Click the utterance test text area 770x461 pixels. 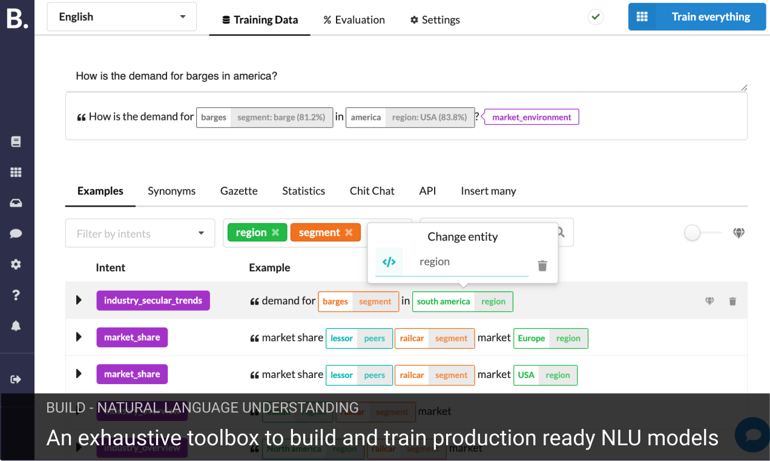point(406,76)
